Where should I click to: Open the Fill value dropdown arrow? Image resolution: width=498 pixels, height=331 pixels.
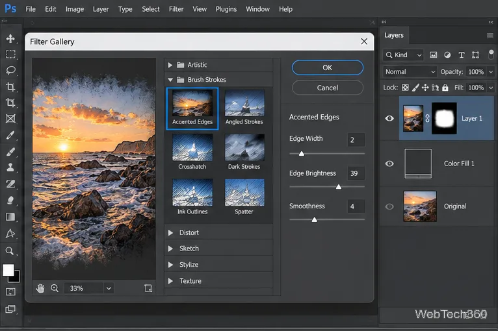click(491, 88)
